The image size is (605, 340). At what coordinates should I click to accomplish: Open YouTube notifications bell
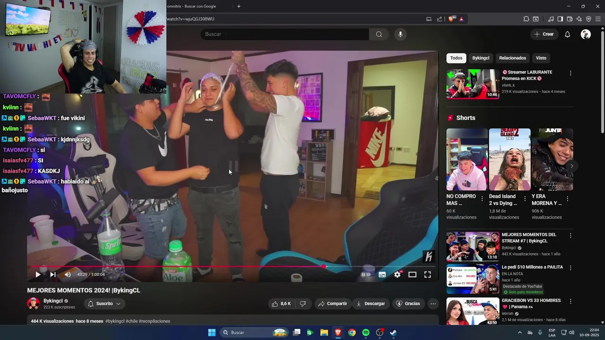tap(568, 34)
